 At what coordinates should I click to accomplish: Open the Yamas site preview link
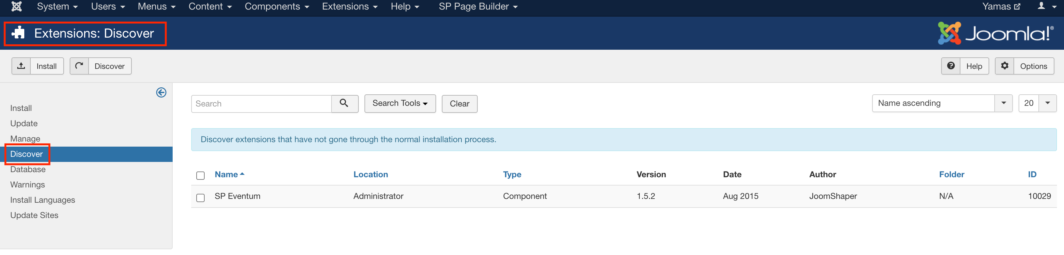click(x=1001, y=7)
